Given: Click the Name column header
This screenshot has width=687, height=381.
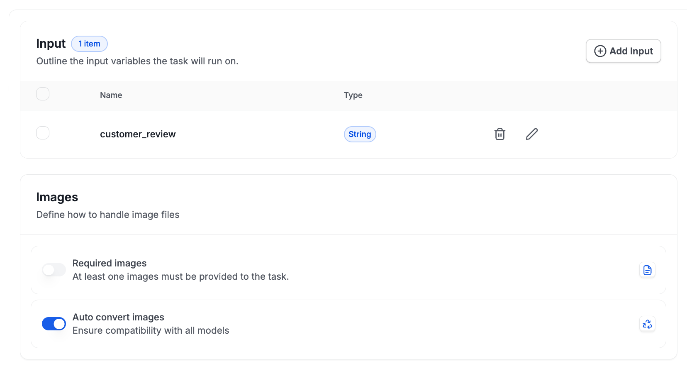Looking at the screenshot, I should point(111,95).
